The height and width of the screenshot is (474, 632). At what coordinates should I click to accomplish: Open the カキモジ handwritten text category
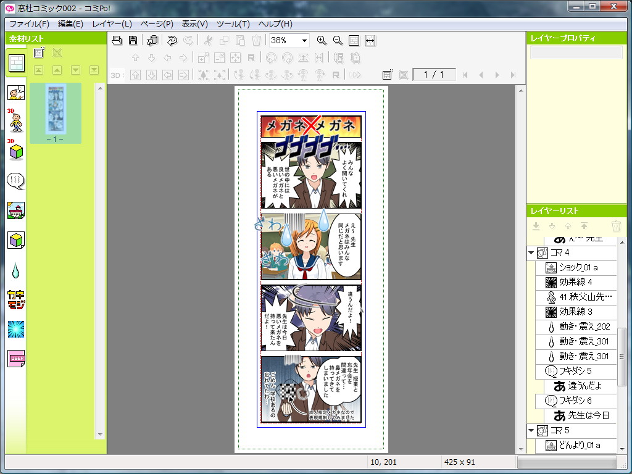[16, 300]
